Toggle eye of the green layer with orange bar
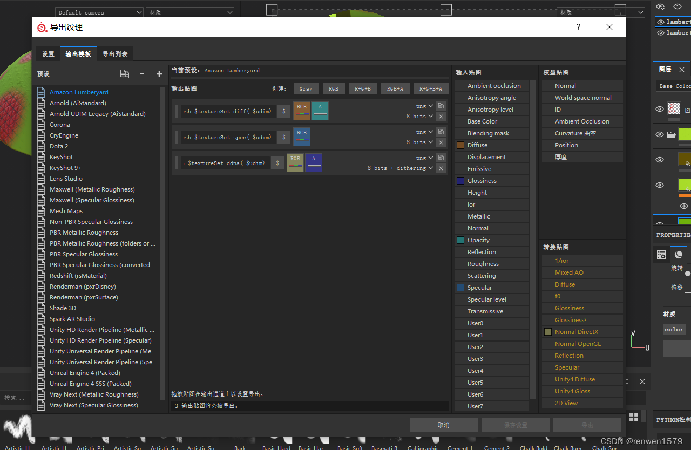This screenshot has width=691, height=450. coord(660,185)
